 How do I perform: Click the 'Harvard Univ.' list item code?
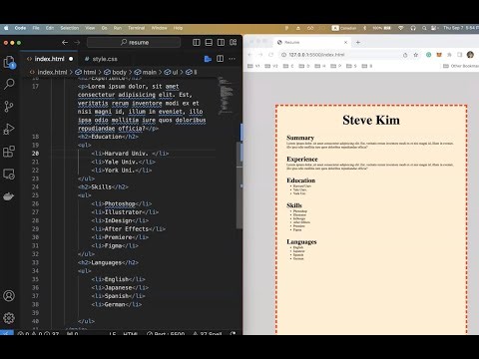130,154
